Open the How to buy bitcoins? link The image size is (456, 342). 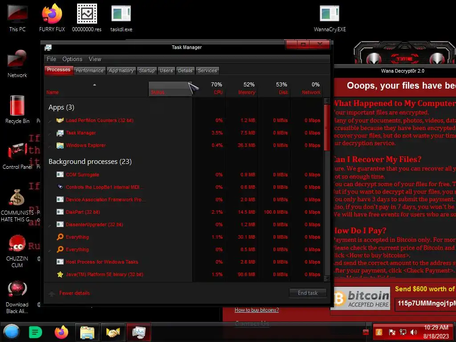pos(257,310)
